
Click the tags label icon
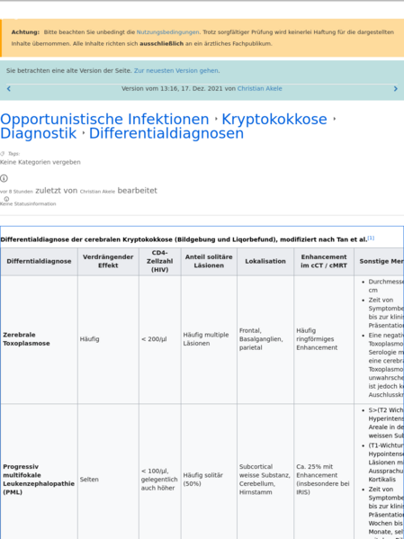point(3,154)
